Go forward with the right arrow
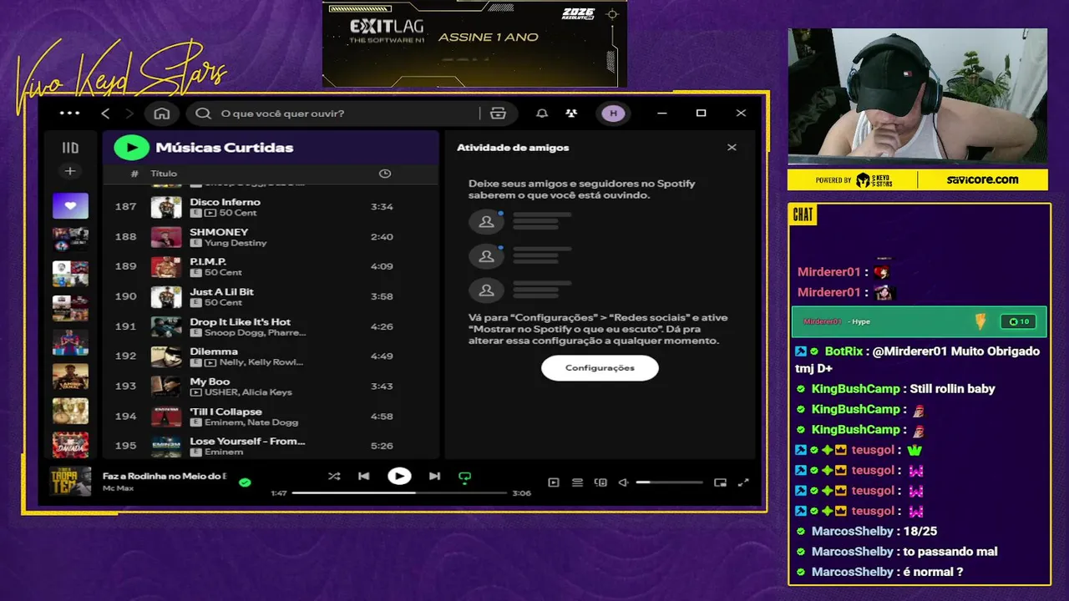Viewport: 1069px width, 601px height. 129,114
